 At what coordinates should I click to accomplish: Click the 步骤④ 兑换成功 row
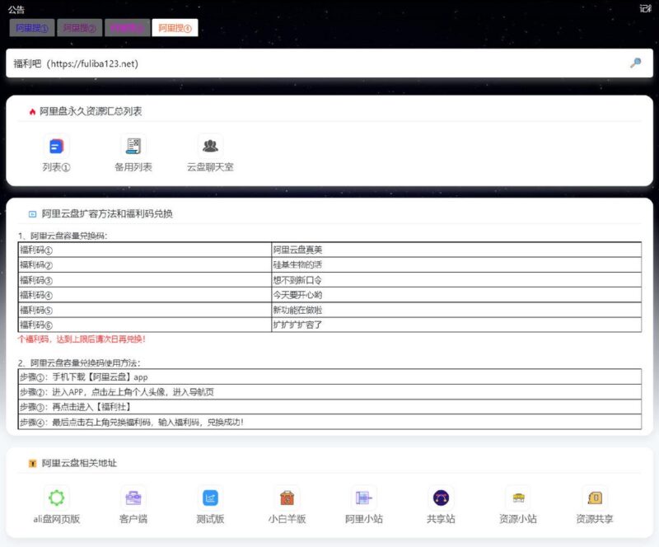pos(329,422)
